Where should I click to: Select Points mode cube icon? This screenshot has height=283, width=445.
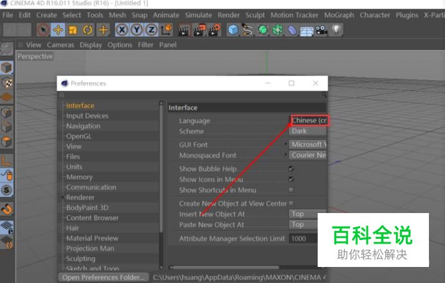pyautogui.click(x=6, y=112)
